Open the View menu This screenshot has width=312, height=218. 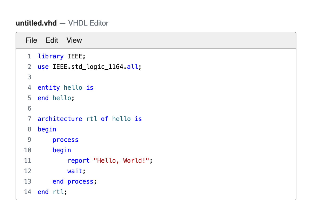[x=74, y=40]
